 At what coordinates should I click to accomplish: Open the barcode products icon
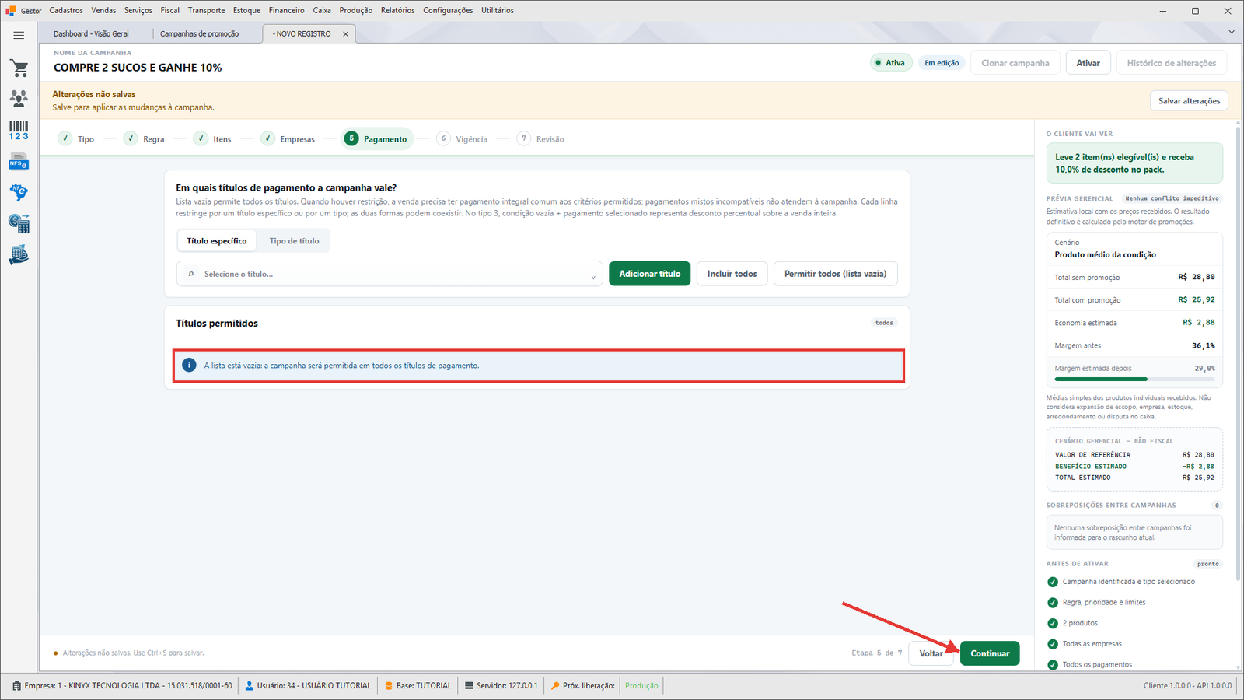pos(19,130)
